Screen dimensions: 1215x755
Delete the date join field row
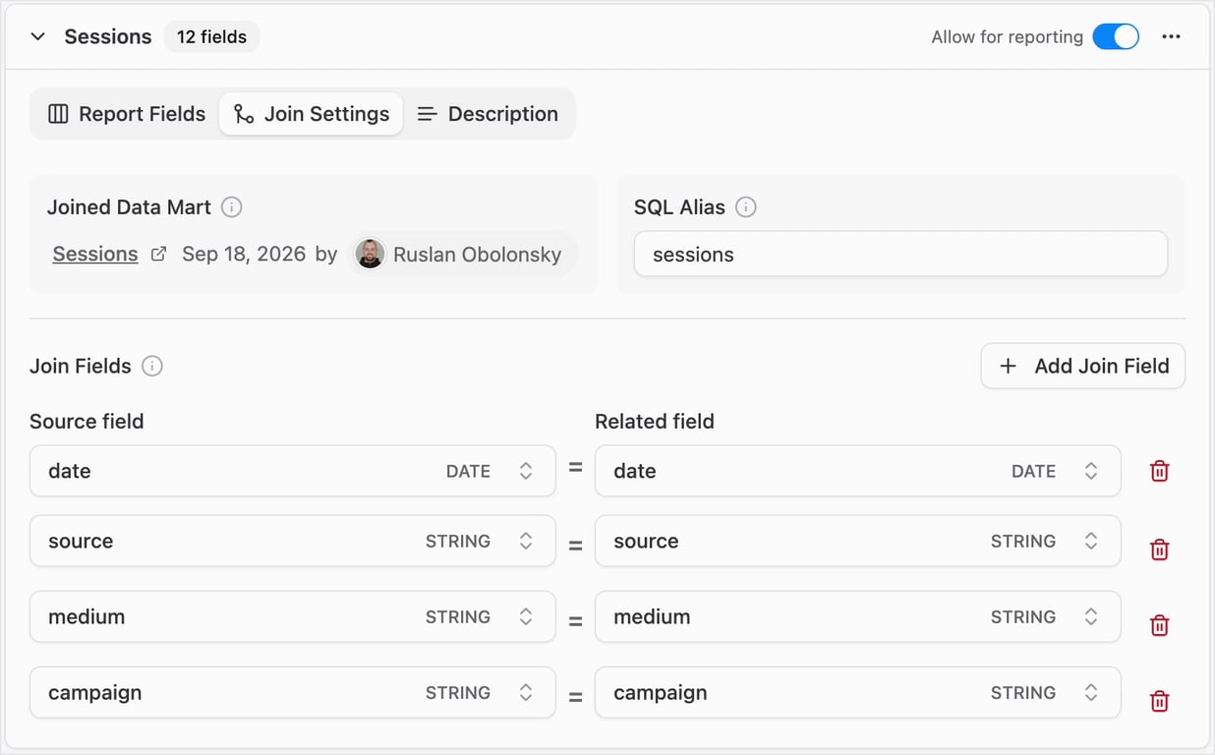point(1160,471)
